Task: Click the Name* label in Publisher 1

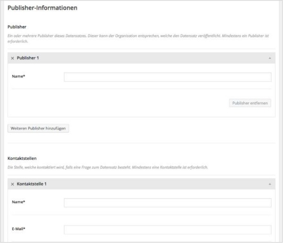Action: (18, 76)
